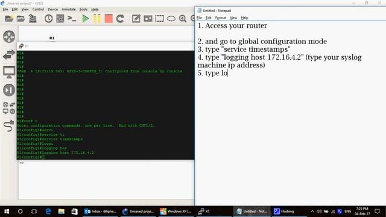Open the Notepad View menu
The height and width of the screenshot is (217, 386).
pyautogui.click(x=233, y=17)
